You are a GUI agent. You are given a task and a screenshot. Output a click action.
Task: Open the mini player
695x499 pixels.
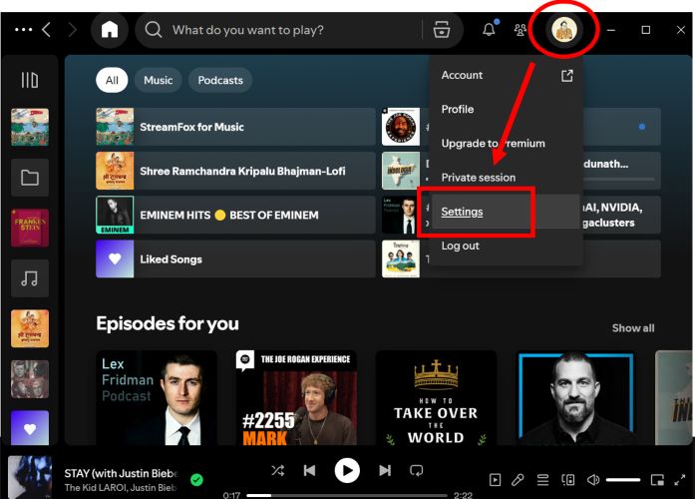click(657, 479)
